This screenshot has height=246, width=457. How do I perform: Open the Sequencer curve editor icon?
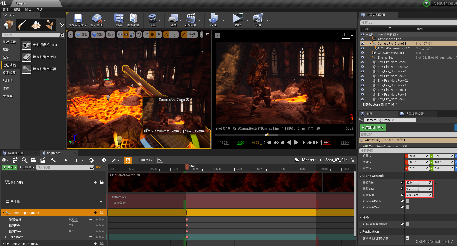160,160
